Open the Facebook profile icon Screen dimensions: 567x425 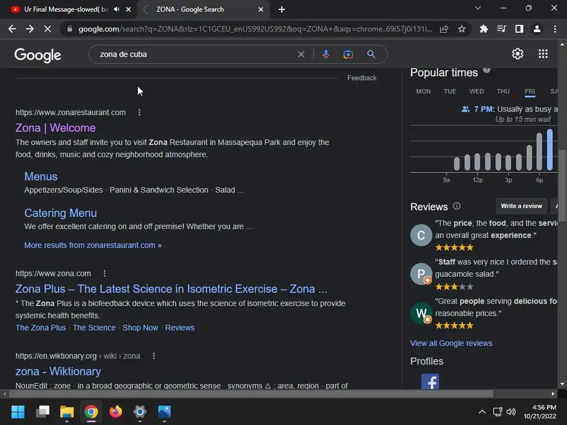(430, 381)
